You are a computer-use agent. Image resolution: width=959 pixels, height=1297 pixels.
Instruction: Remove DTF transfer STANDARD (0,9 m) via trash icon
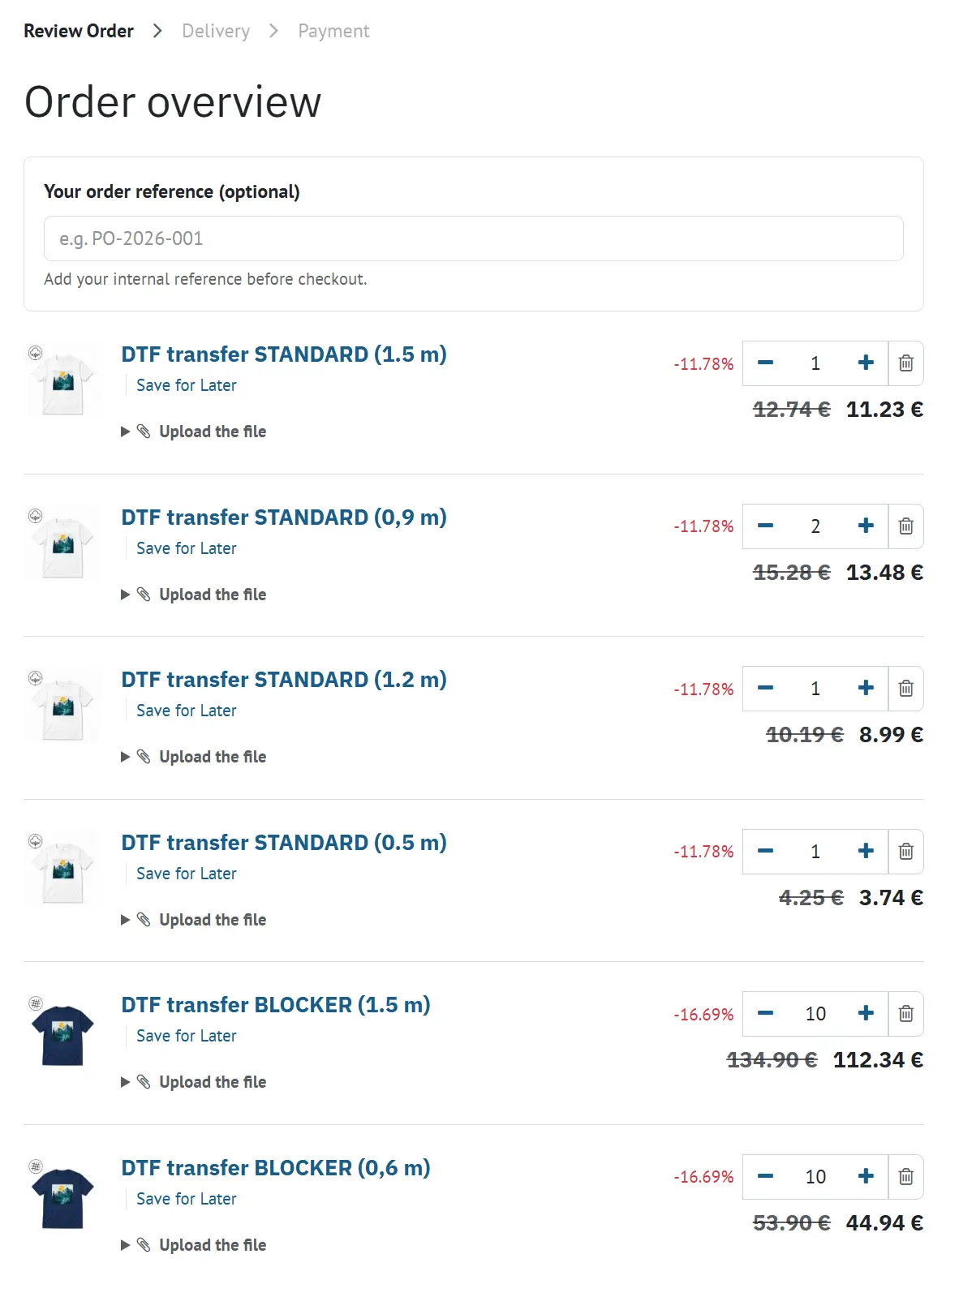[x=905, y=526]
